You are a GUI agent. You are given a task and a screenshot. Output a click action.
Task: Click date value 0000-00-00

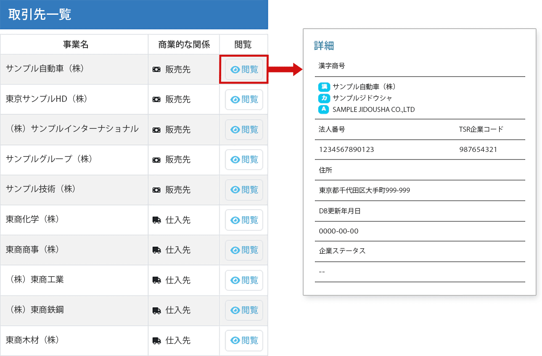339,231
